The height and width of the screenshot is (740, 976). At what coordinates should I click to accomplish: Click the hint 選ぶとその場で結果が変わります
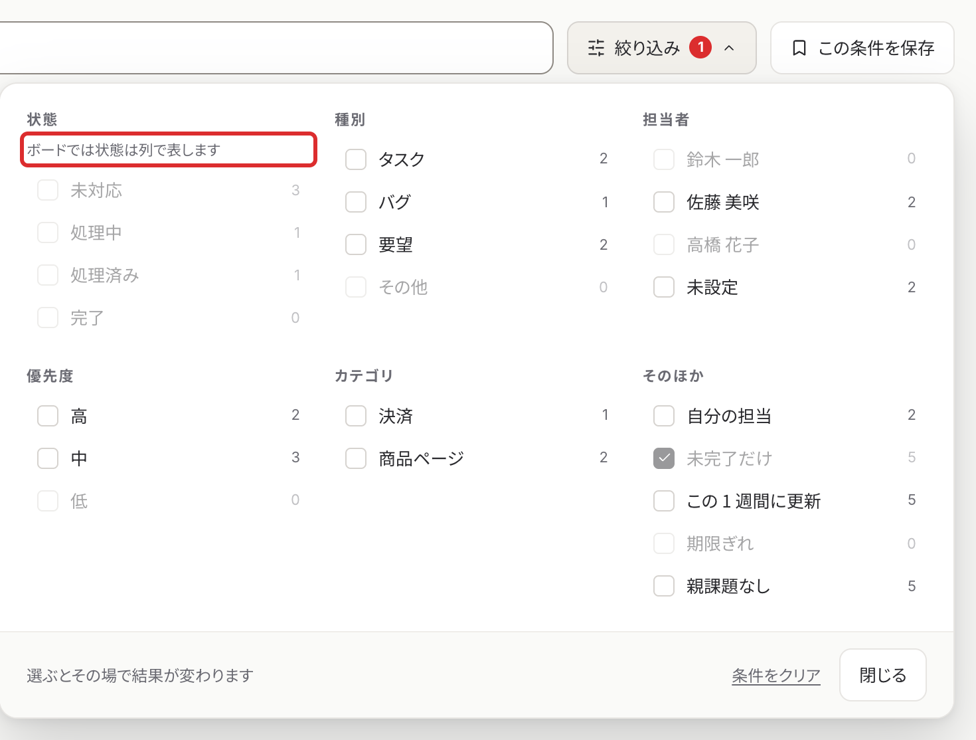point(140,676)
